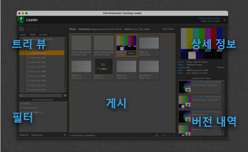Screen dimensions: 248x152
Task: Open the Config config_rebrand link
Action: pyautogui.click(x=209, y=18)
